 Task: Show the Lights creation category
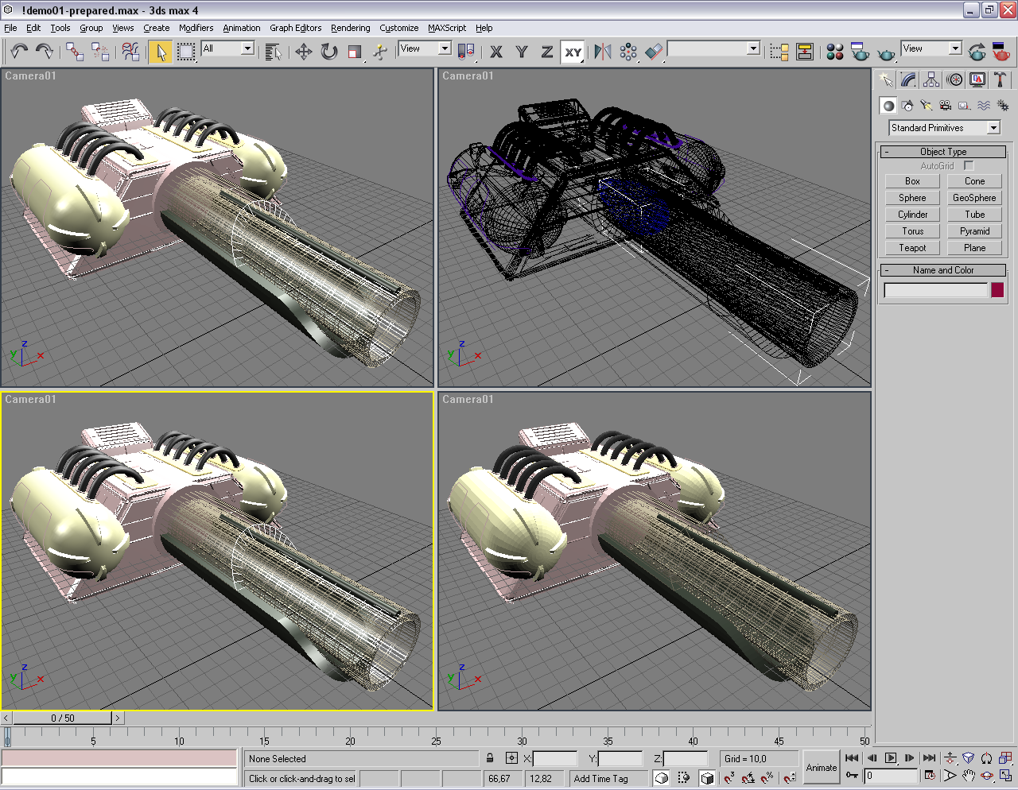click(926, 105)
